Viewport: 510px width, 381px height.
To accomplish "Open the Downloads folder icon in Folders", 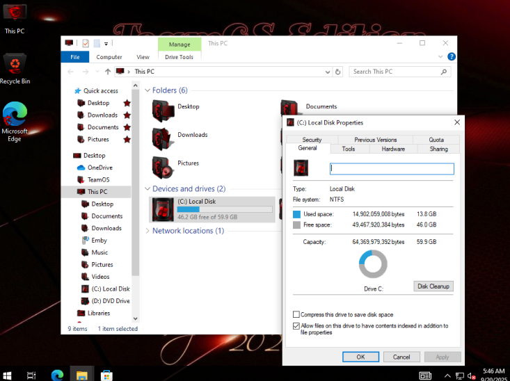I will [x=162, y=139].
